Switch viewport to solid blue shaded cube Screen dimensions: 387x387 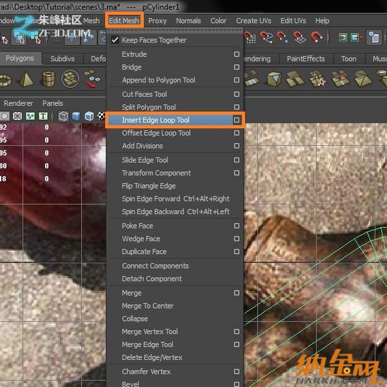pos(76,116)
